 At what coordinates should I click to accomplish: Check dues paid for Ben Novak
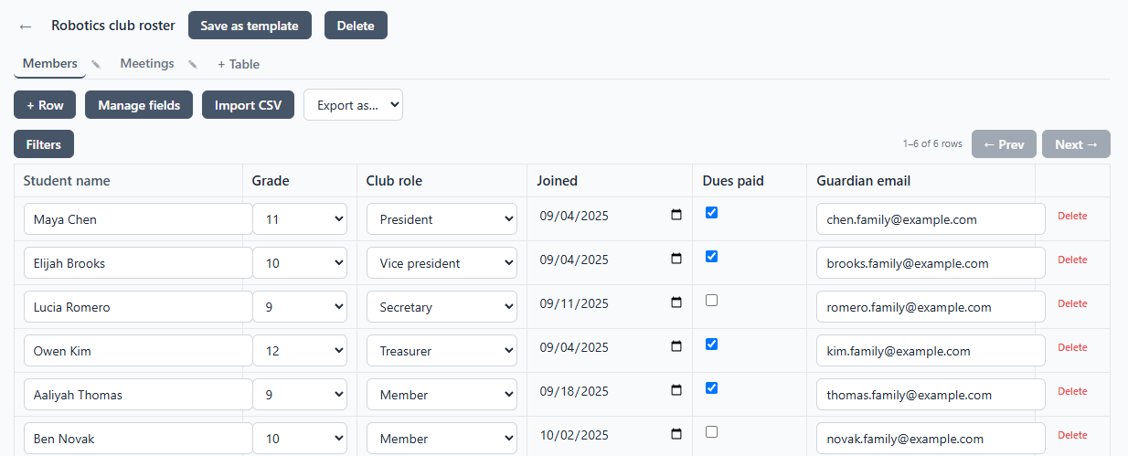click(x=712, y=431)
